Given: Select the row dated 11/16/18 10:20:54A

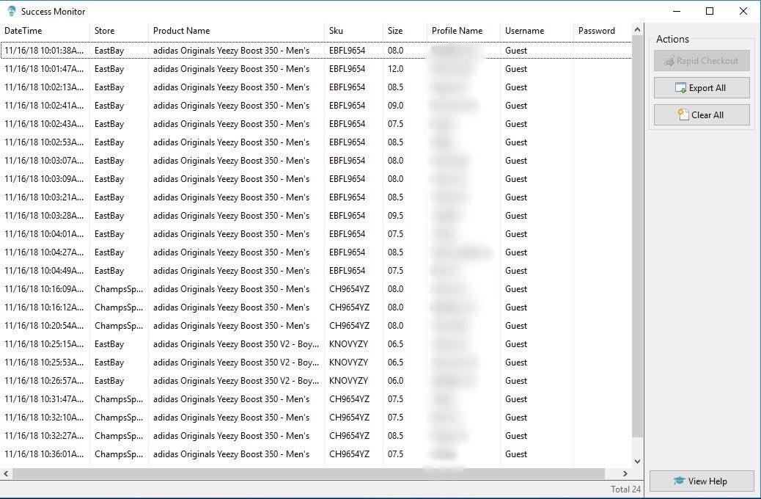Looking at the screenshot, I should tap(316, 326).
